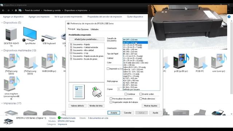Screen dimensions: 233x131
Task: Collapse the Dispositivos multimedia (13) group
Action: (2, 51)
